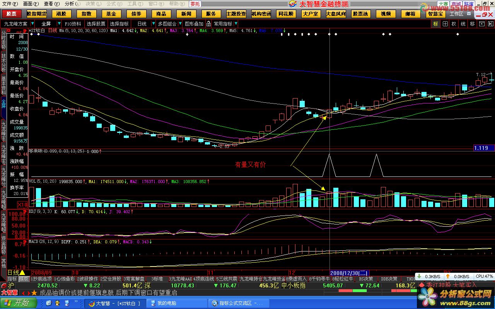
Task: Select the 4顶底连线 indicator tab
Action: (x=204, y=278)
